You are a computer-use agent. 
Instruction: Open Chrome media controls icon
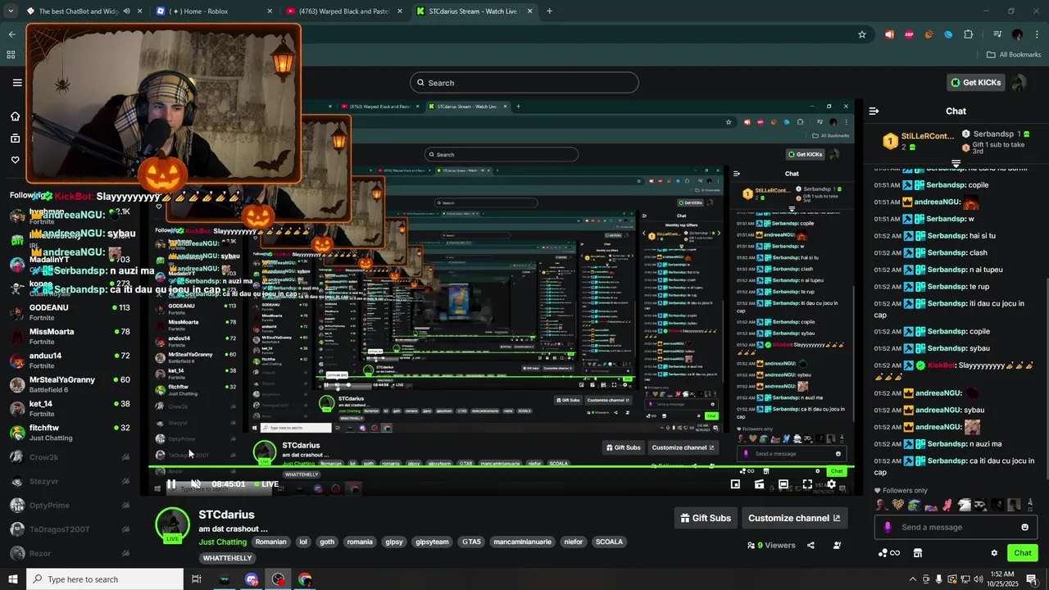(997, 34)
